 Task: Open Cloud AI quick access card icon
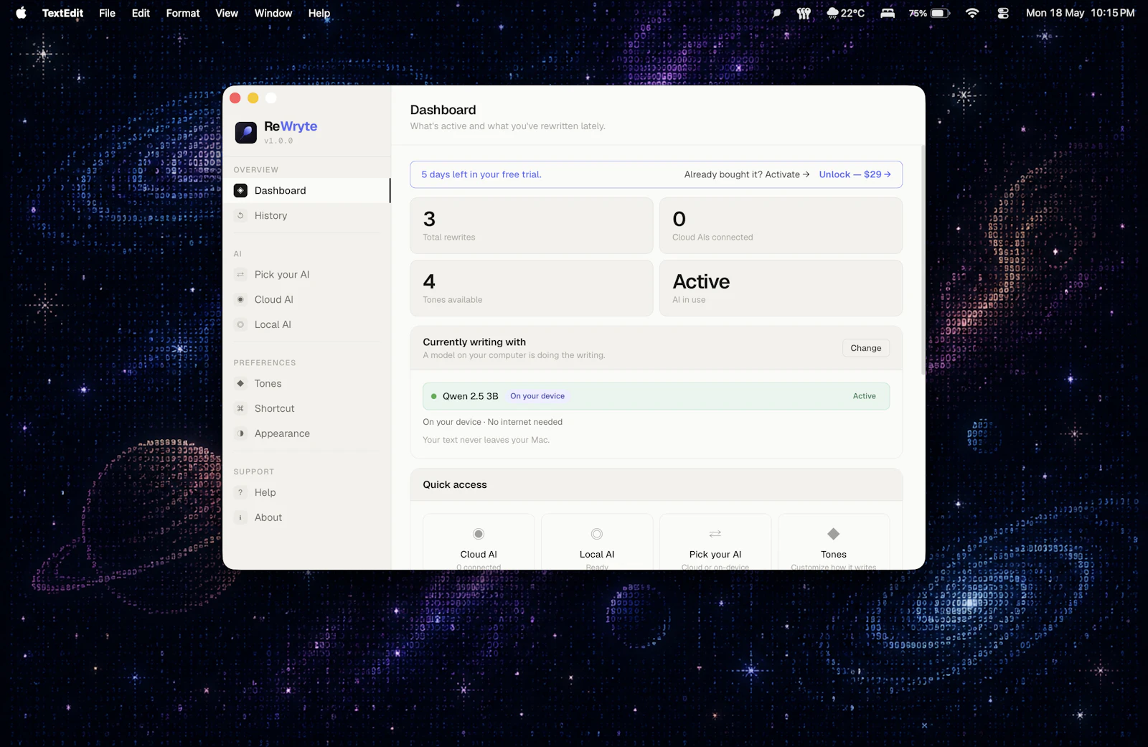click(479, 534)
